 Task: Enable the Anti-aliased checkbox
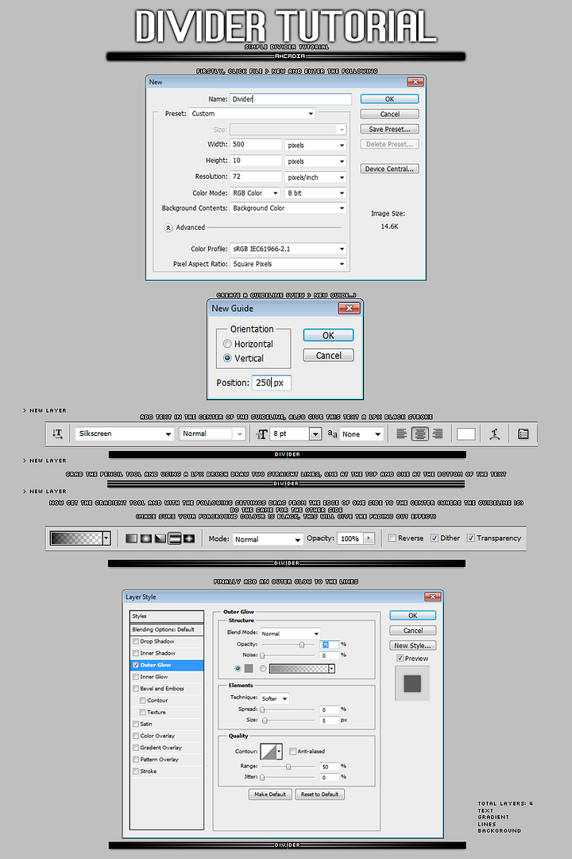293,751
